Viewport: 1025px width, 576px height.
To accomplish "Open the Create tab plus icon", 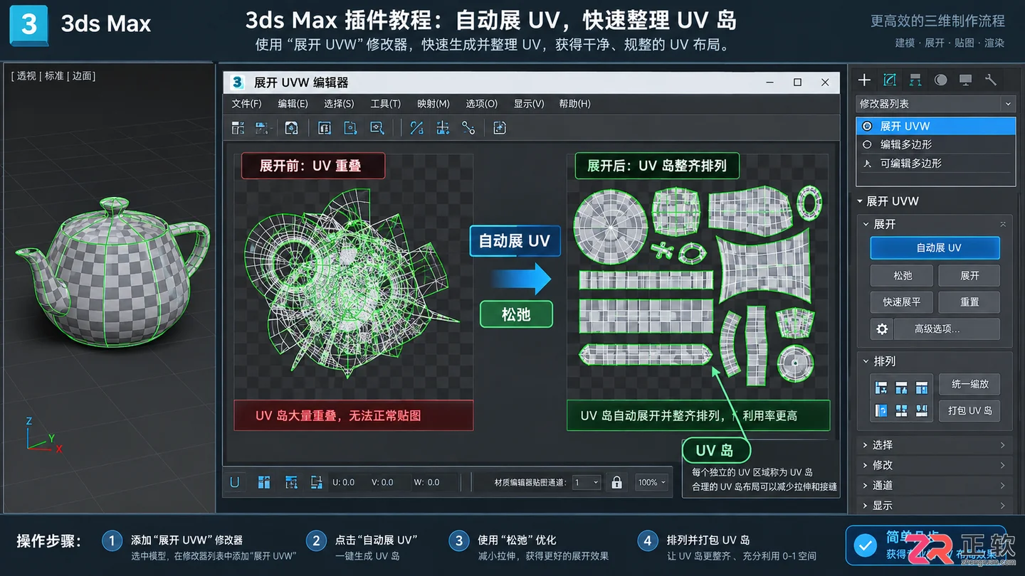I will click(x=864, y=80).
